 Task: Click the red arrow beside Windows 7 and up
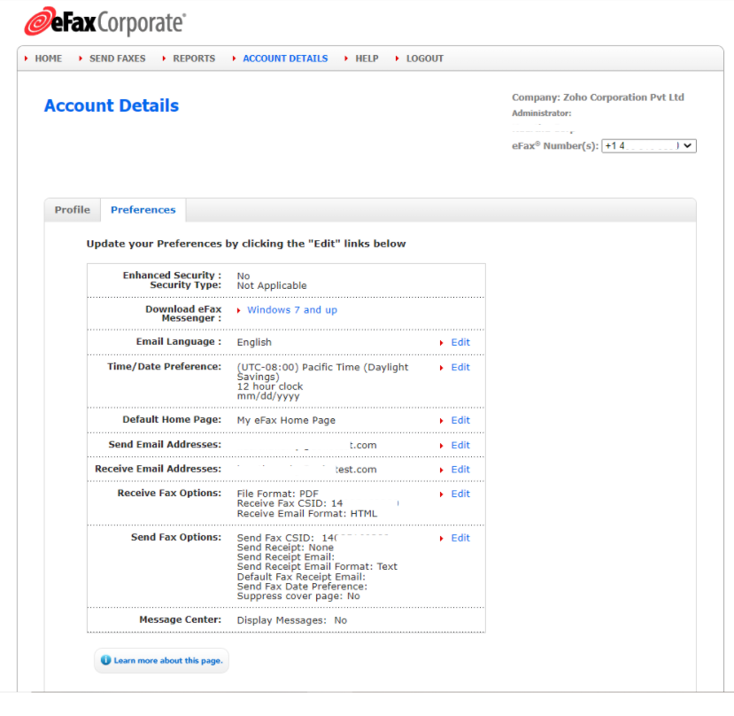[239, 310]
